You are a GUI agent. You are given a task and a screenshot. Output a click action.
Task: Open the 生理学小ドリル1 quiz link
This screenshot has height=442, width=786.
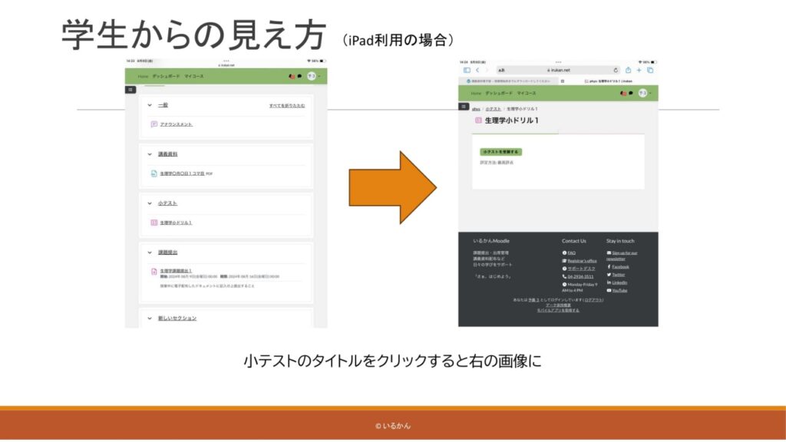pos(176,223)
